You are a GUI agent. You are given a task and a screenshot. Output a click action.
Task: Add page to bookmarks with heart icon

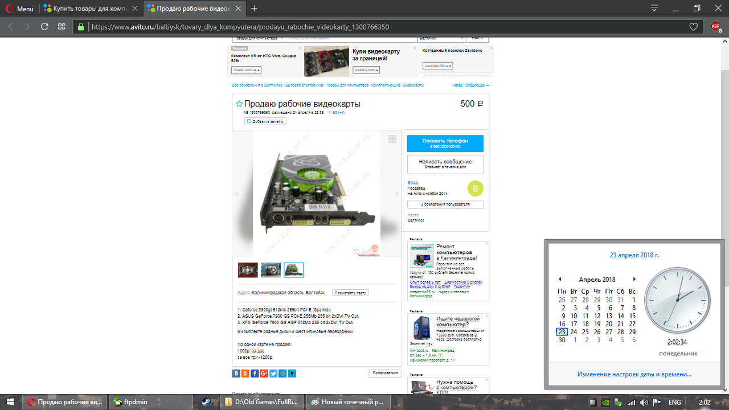(x=693, y=27)
